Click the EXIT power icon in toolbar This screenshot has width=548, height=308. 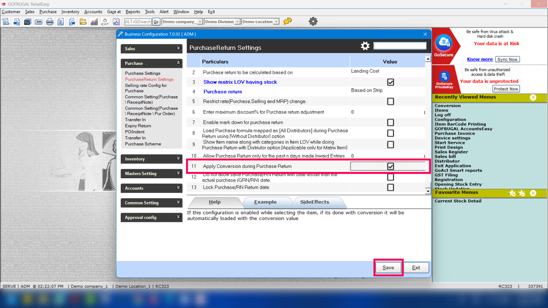pyautogui.click(x=105, y=22)
